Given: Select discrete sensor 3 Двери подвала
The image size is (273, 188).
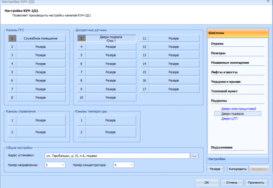Looking at the screenshot, I should (x=111, y=38).
